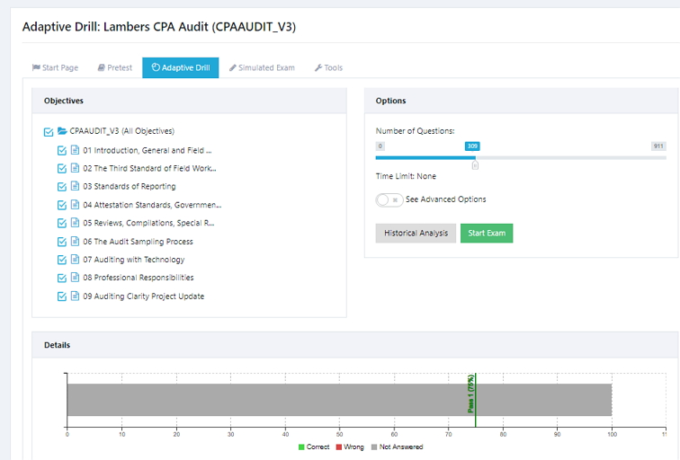Click document icon for 07 Auditing with Technology
Image resolution: width=680 pixels, height=460 pixels.
pyautogui.click(x=75, y=259)
